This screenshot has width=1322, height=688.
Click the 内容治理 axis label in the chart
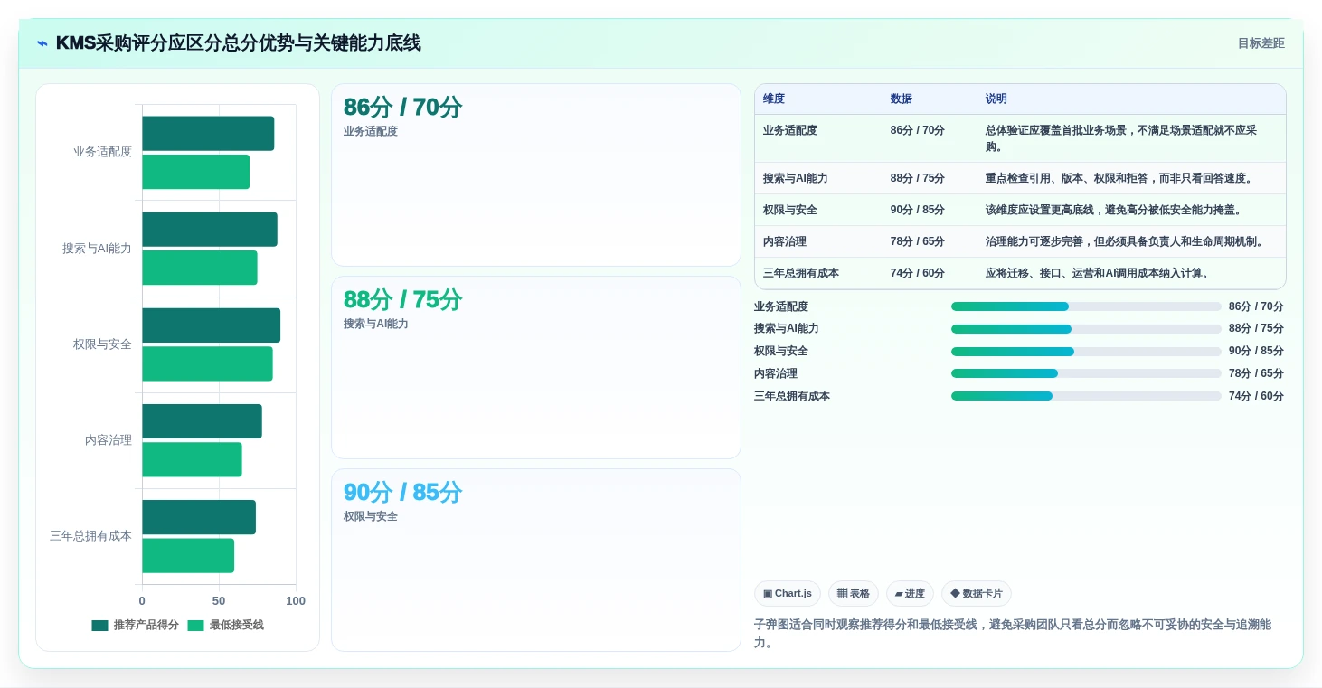pos(109,440)
